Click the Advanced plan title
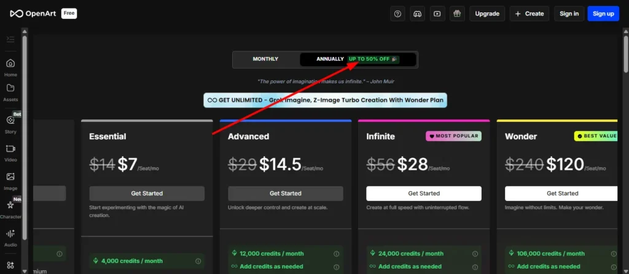 tap(248, 137)
